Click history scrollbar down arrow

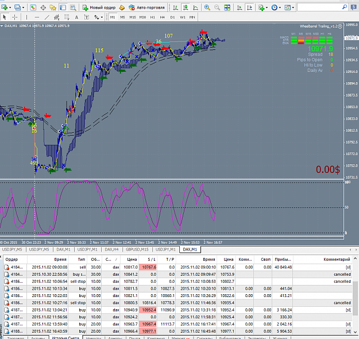(355, 332)
